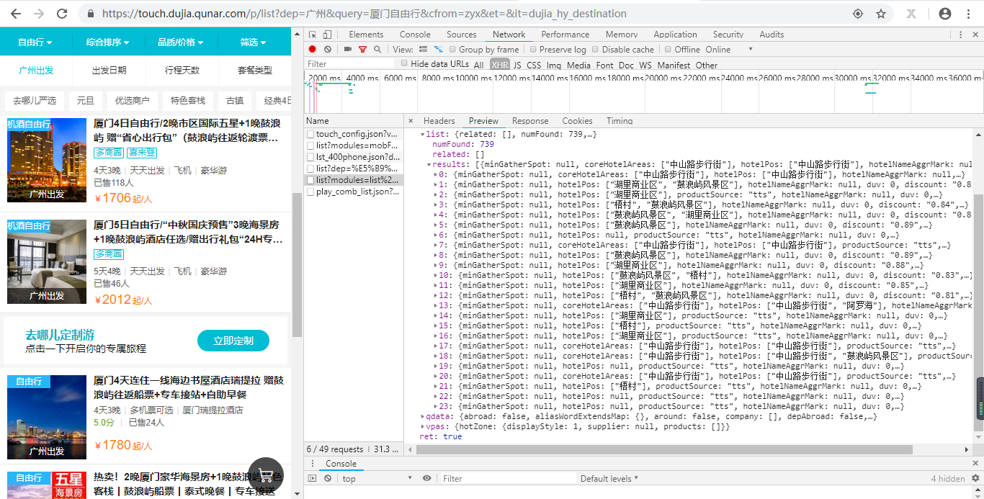Collapse the list object in preview
984x499 pixels.
pos(423,135)
